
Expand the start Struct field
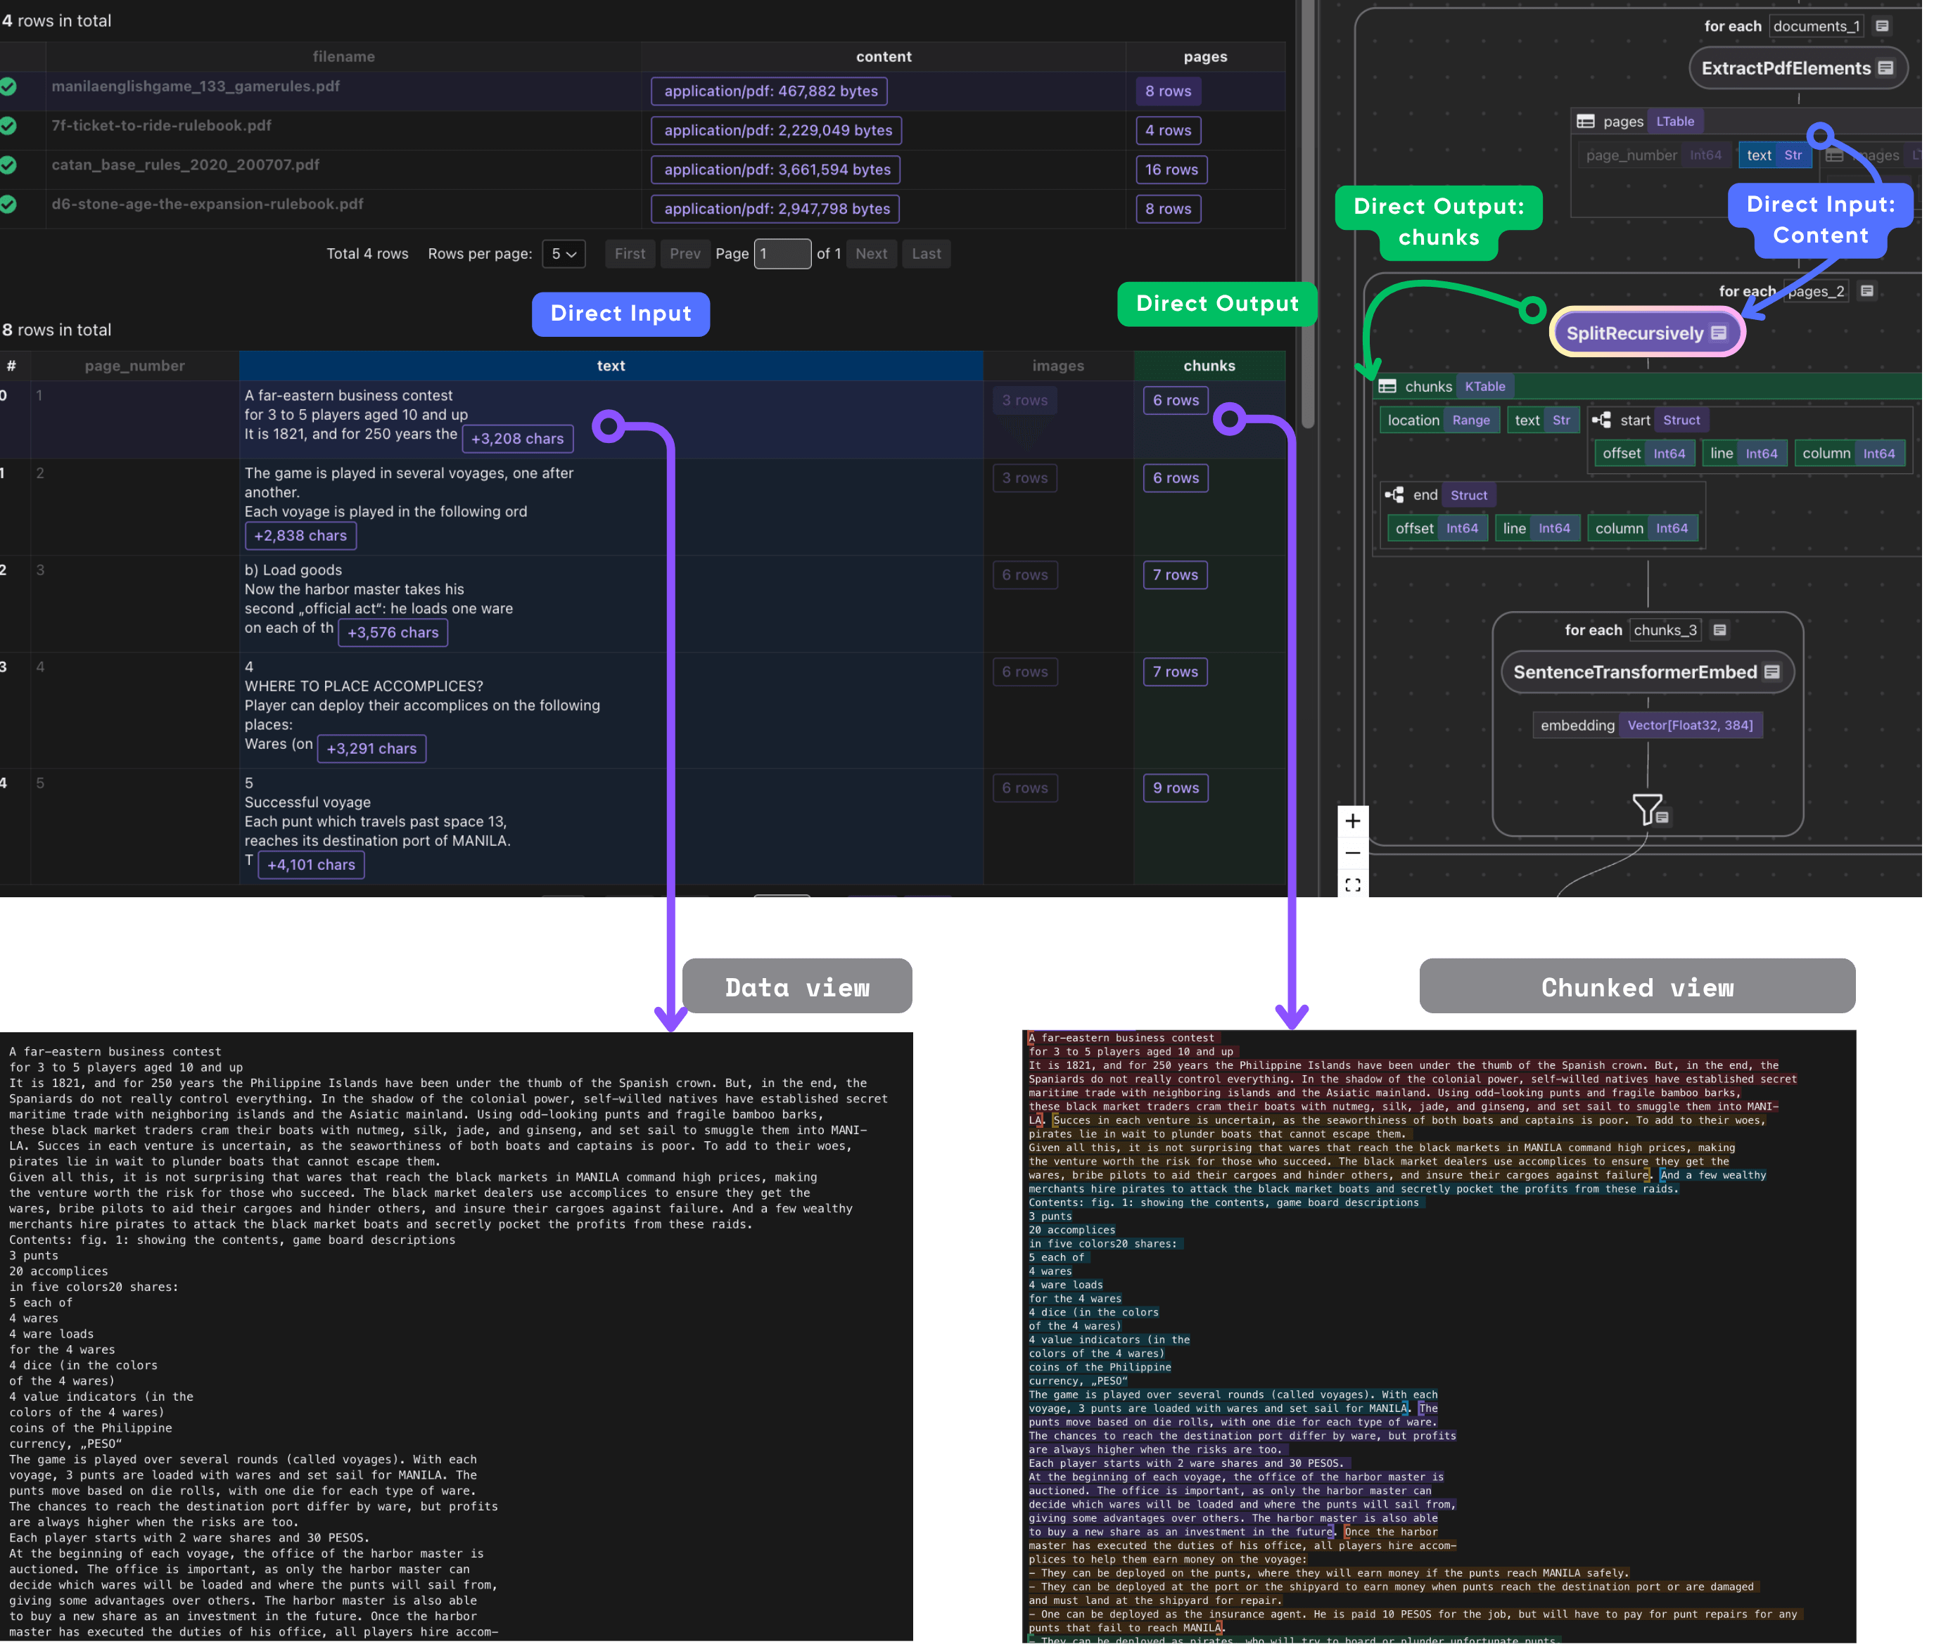(1600, 419)
